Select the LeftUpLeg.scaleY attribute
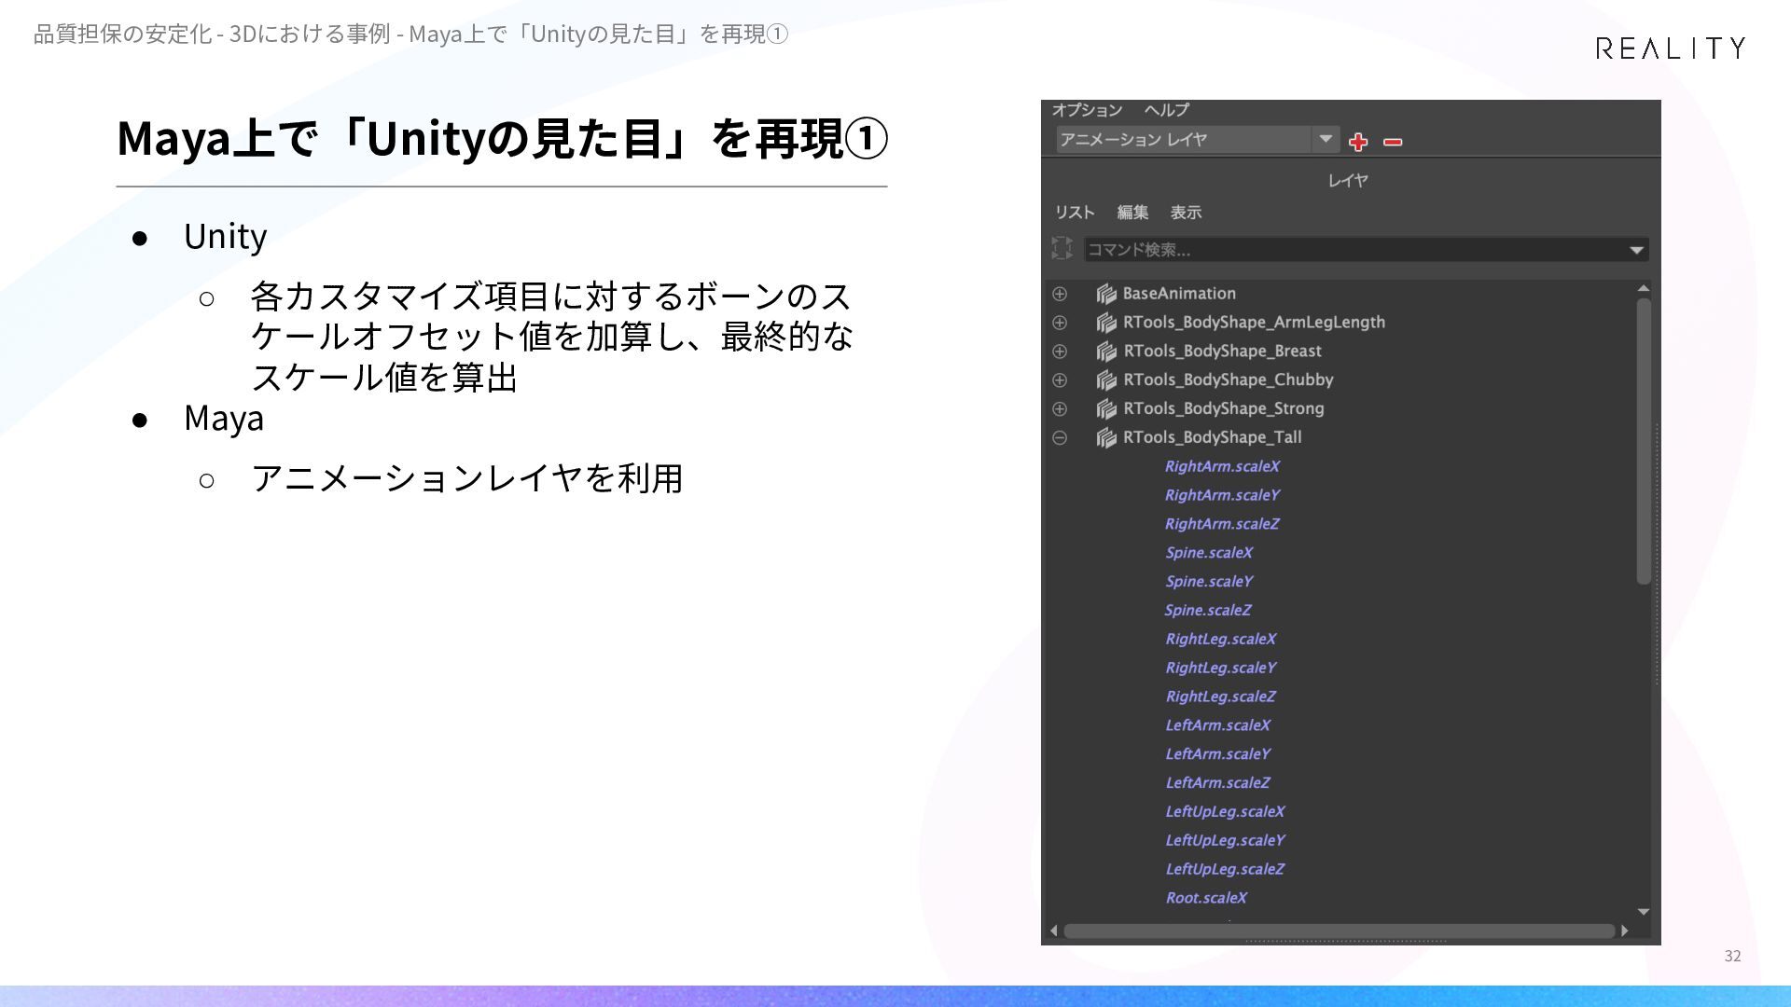Viewport: 1791px width, 1007px height. tap(1225, 841)
